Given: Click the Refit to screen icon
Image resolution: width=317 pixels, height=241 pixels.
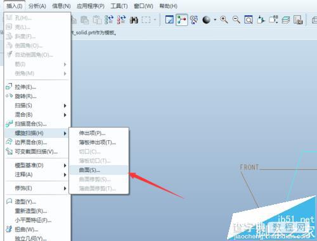Looking at the screenshot, I should click(249, 20).
